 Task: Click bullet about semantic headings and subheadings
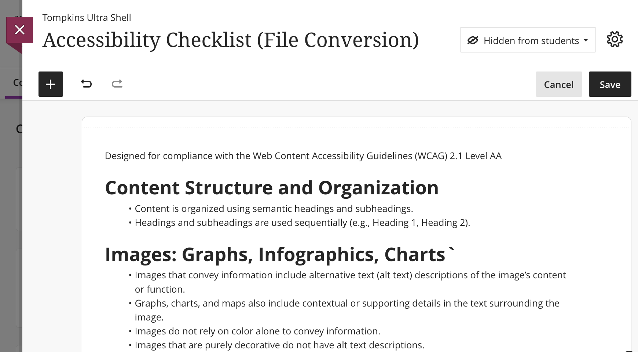[x=274, y=209]
